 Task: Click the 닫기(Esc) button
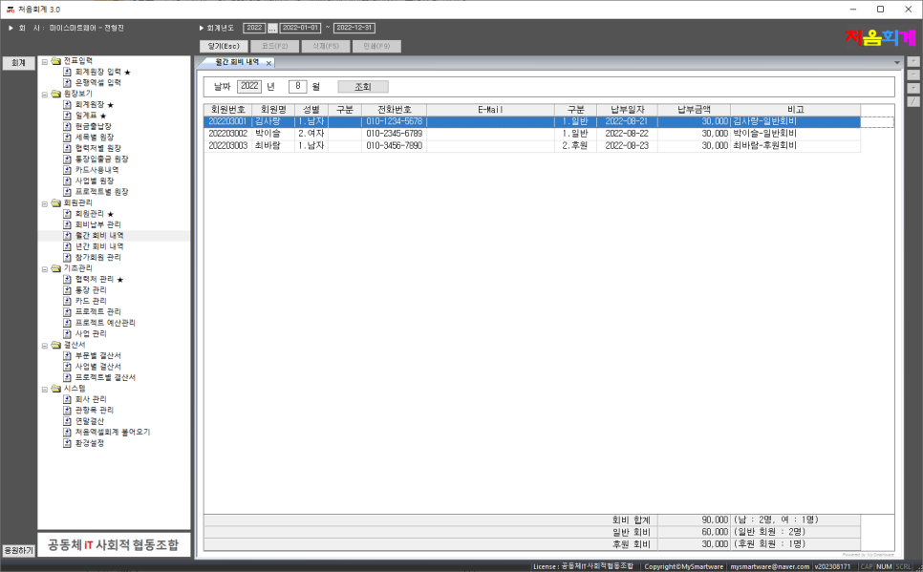pos(224,46)
